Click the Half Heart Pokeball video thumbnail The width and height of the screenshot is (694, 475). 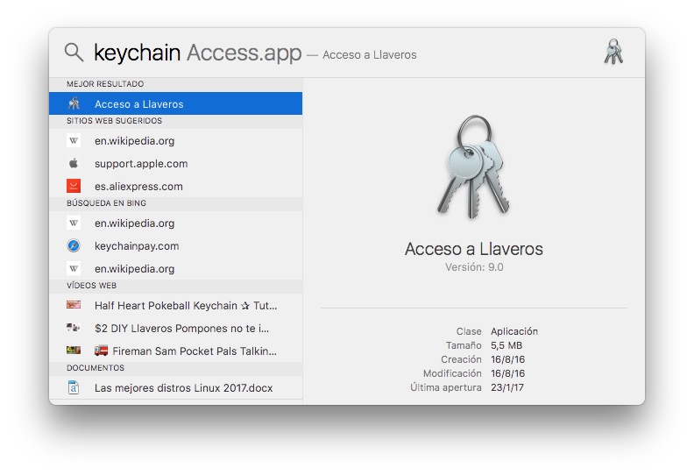coord(74,305)
